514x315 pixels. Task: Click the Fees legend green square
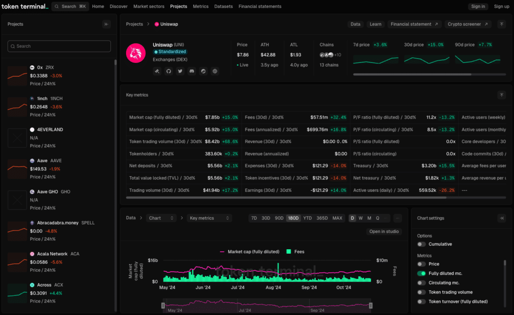point(289,252)
